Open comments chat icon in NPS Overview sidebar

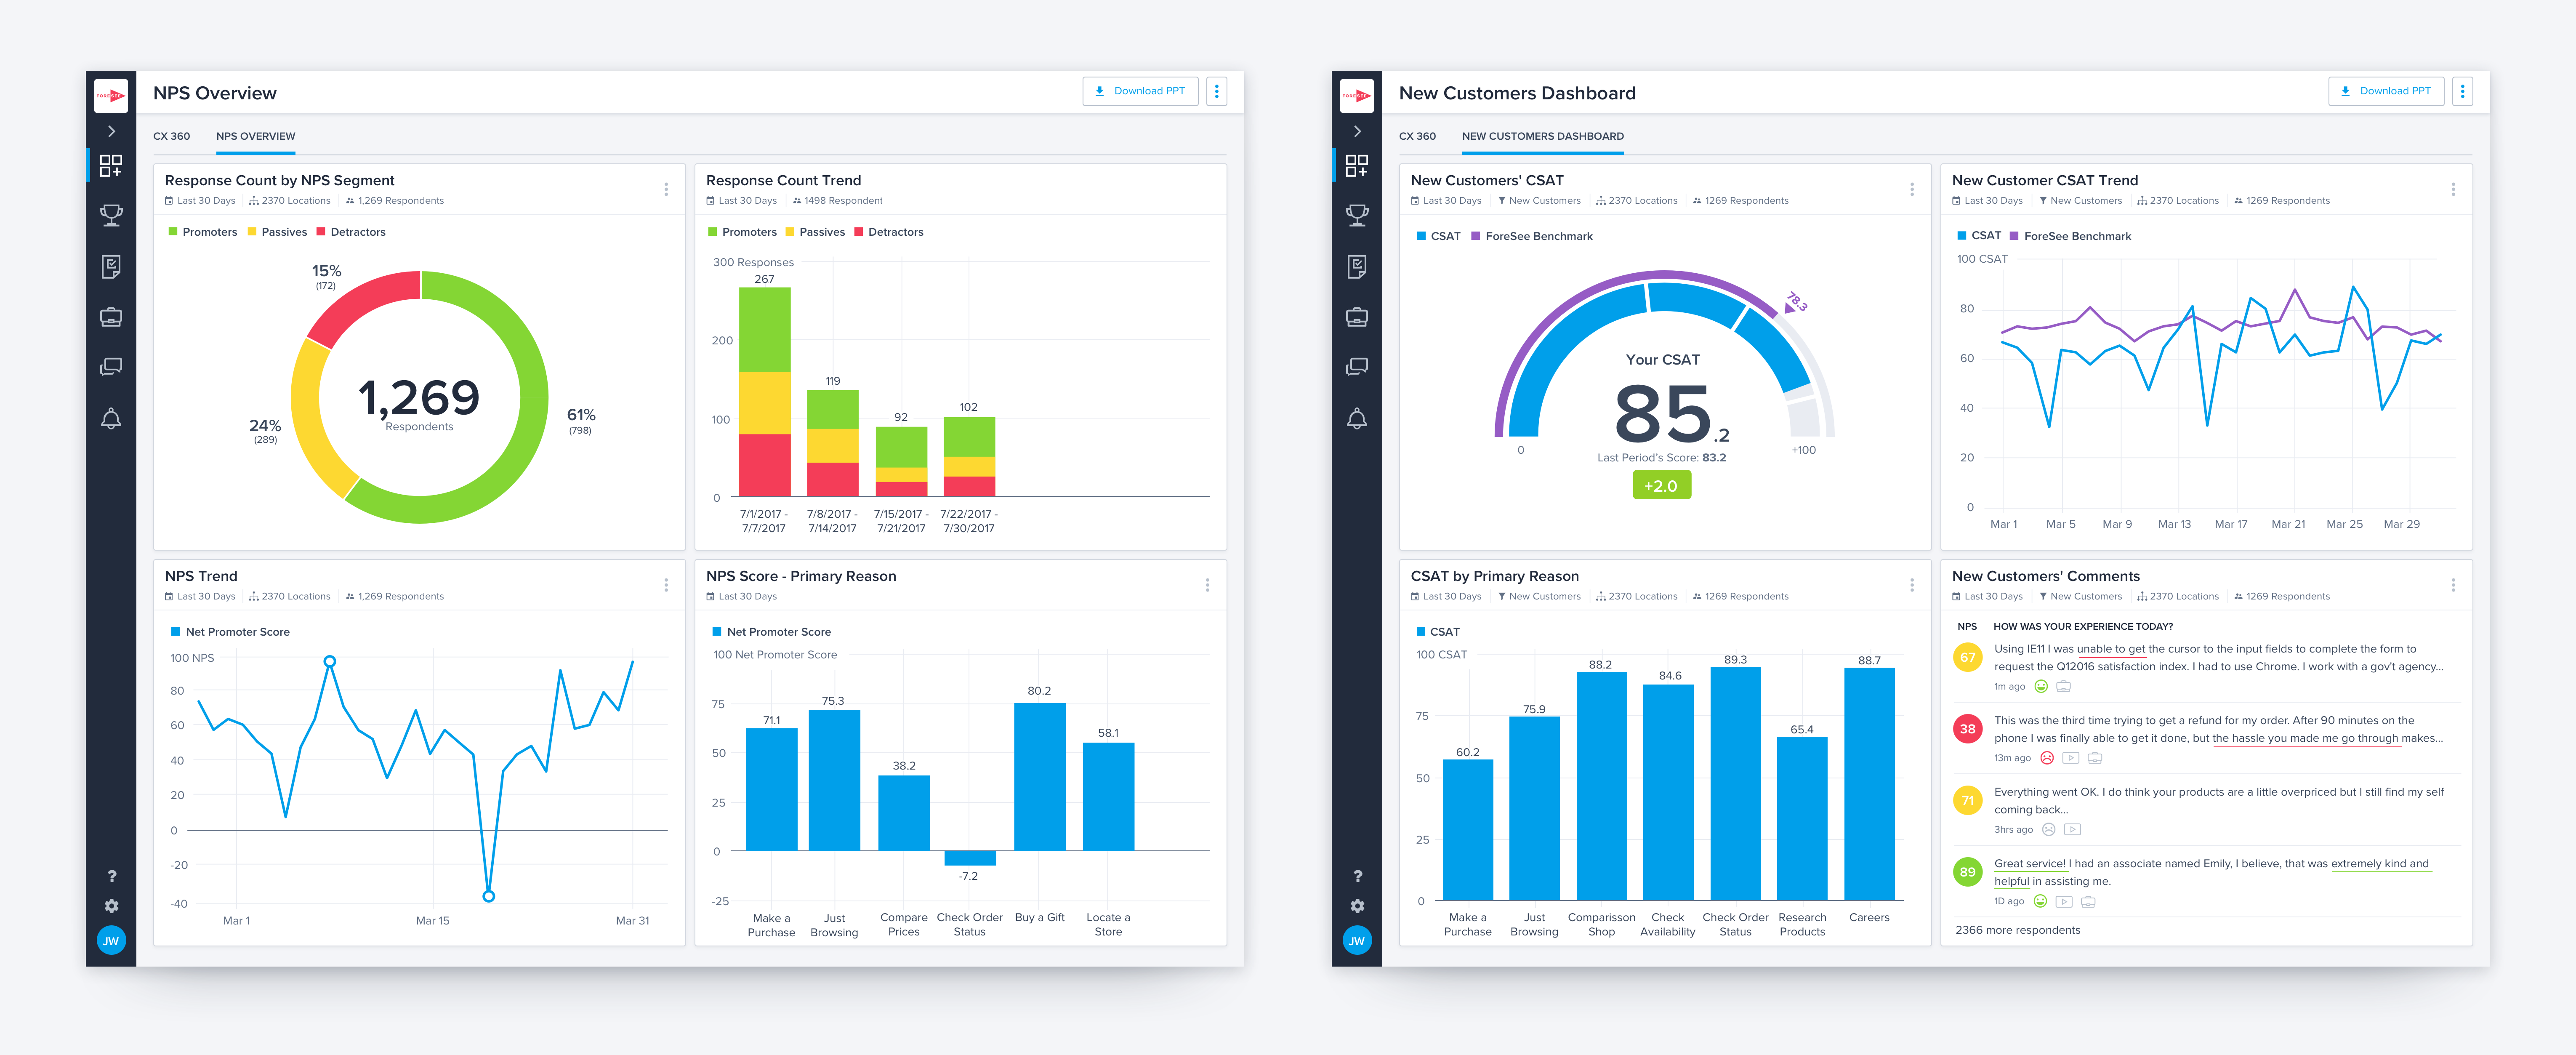(111, 367)
